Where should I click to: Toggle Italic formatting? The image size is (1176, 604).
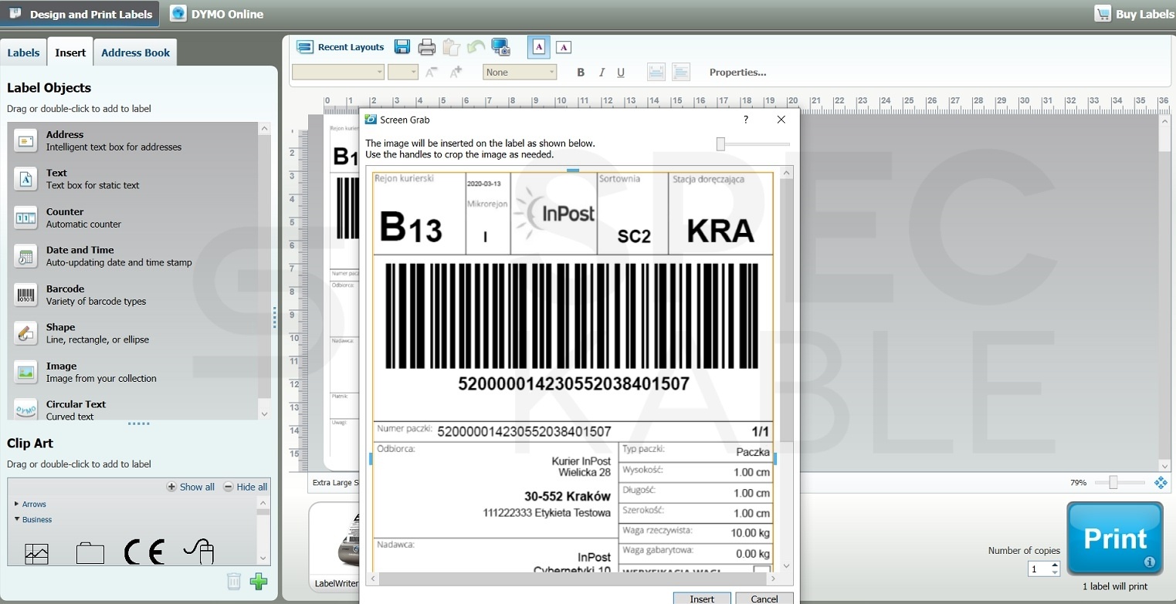[x=602, y=73]
